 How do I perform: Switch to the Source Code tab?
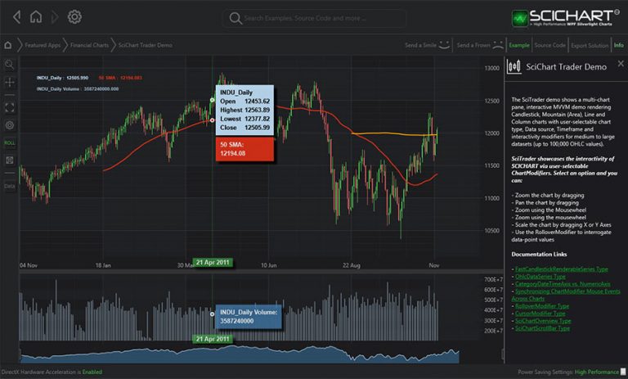549,45
